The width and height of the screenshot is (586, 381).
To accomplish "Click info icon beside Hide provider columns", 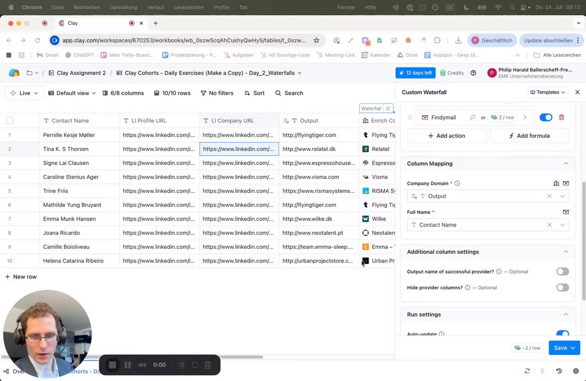I will coord(467,288).
